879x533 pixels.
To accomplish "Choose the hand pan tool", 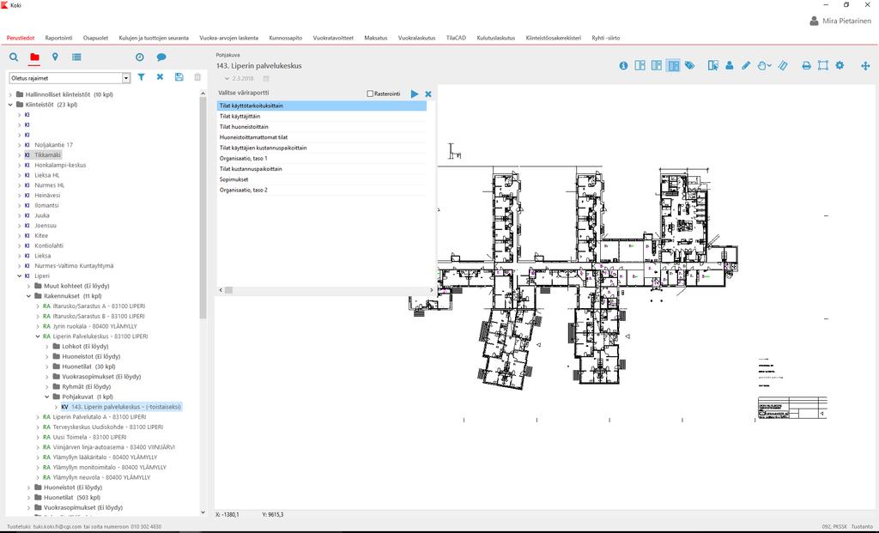I will pos(761,65).
